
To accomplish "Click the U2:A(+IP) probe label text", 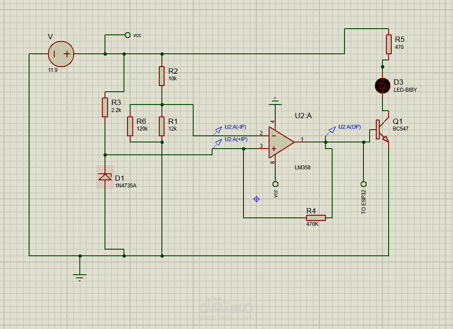I will tap(236, 139).
